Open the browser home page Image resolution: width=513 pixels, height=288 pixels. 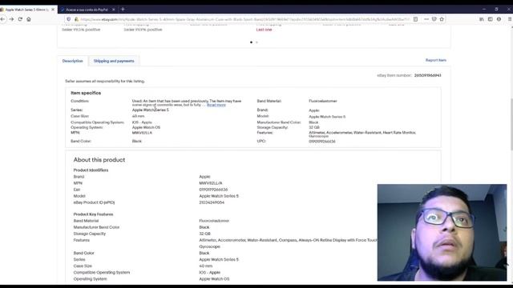29,19
